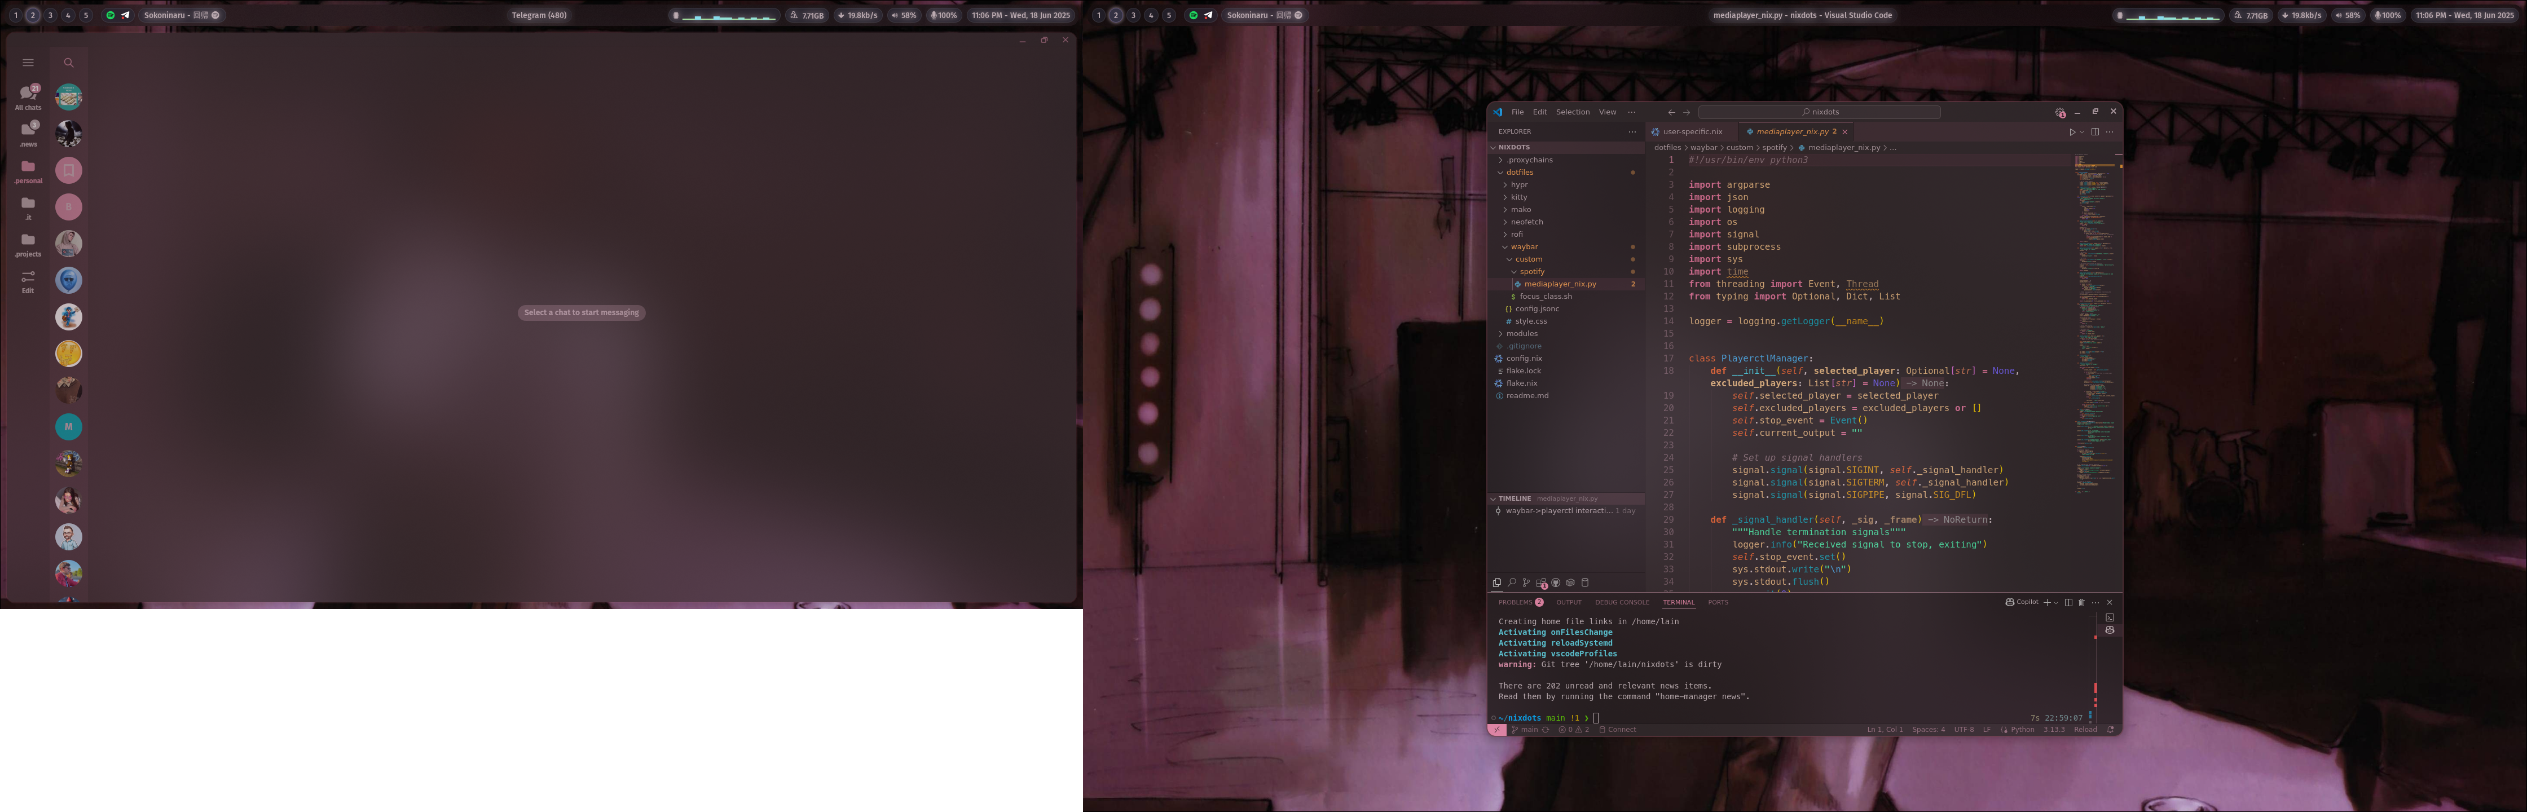This screenshot has width=2527, height=812.
Task: Click Kill Terminal trash icon
Action: (x=2081, y=602)
